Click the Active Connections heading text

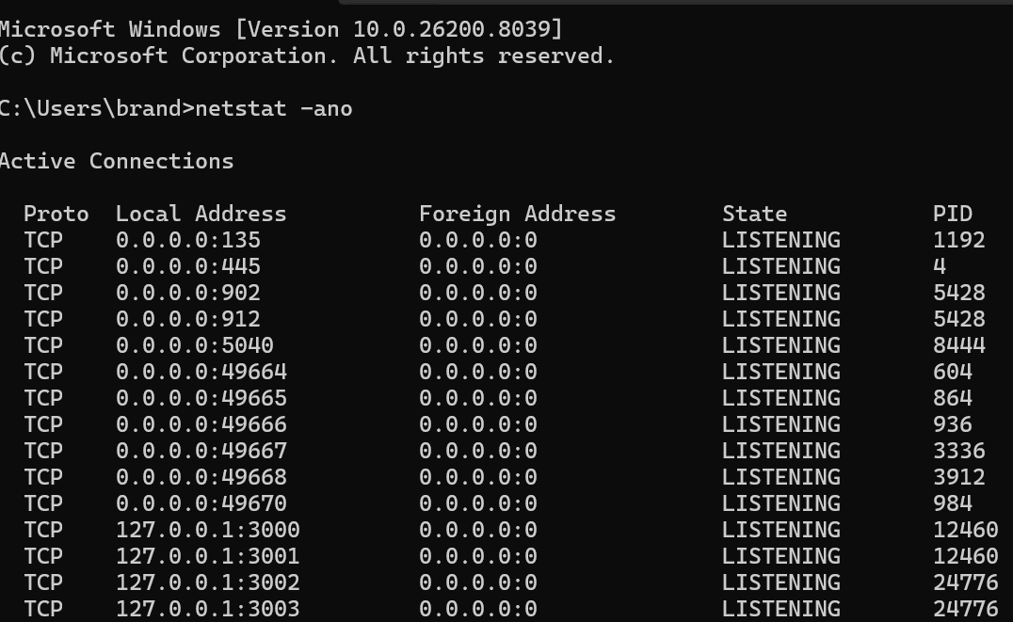coord(116,161)
